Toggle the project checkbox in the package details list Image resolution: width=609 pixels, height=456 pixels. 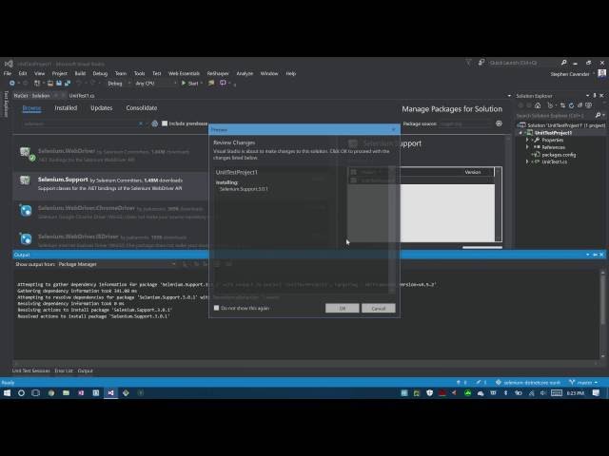(353, 180)
